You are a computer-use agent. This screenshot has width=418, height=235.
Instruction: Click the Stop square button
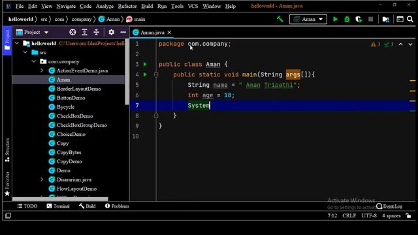click(370, 19)
